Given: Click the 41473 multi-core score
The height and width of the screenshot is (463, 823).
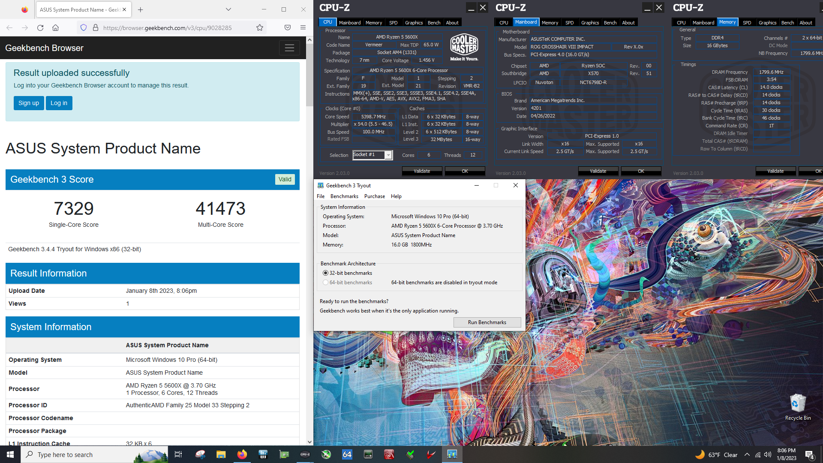Looking at the screenshot, I should point(221,209).
